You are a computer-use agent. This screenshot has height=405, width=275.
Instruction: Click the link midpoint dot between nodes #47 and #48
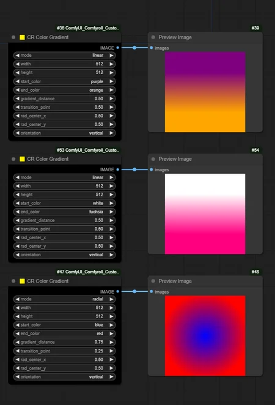[x=134, y=291]
